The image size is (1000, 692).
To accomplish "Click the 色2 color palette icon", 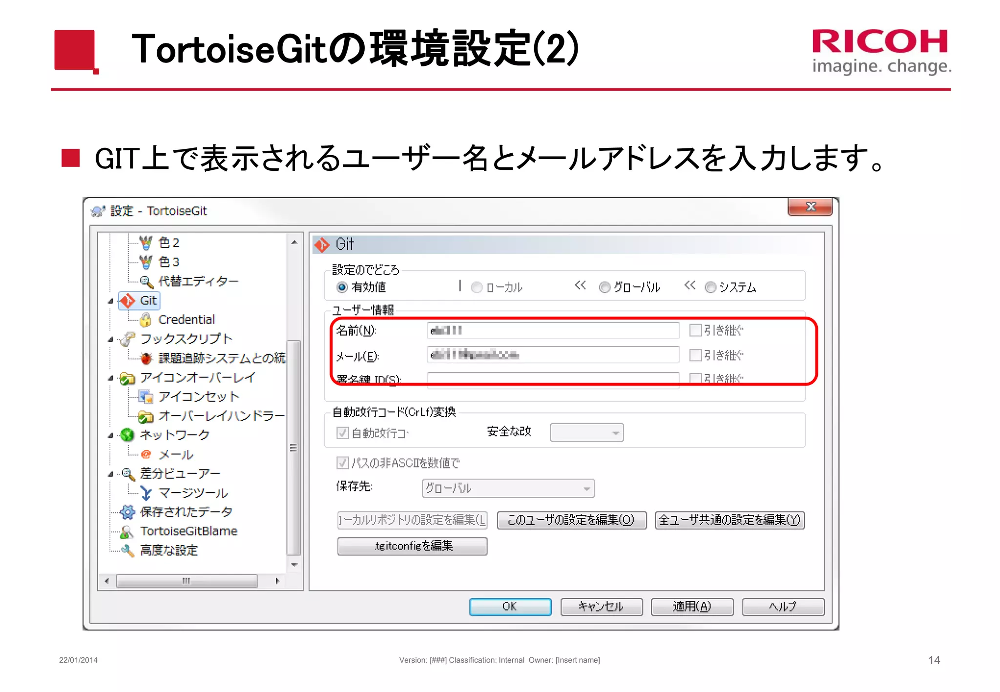I will [x=146, y=243].
